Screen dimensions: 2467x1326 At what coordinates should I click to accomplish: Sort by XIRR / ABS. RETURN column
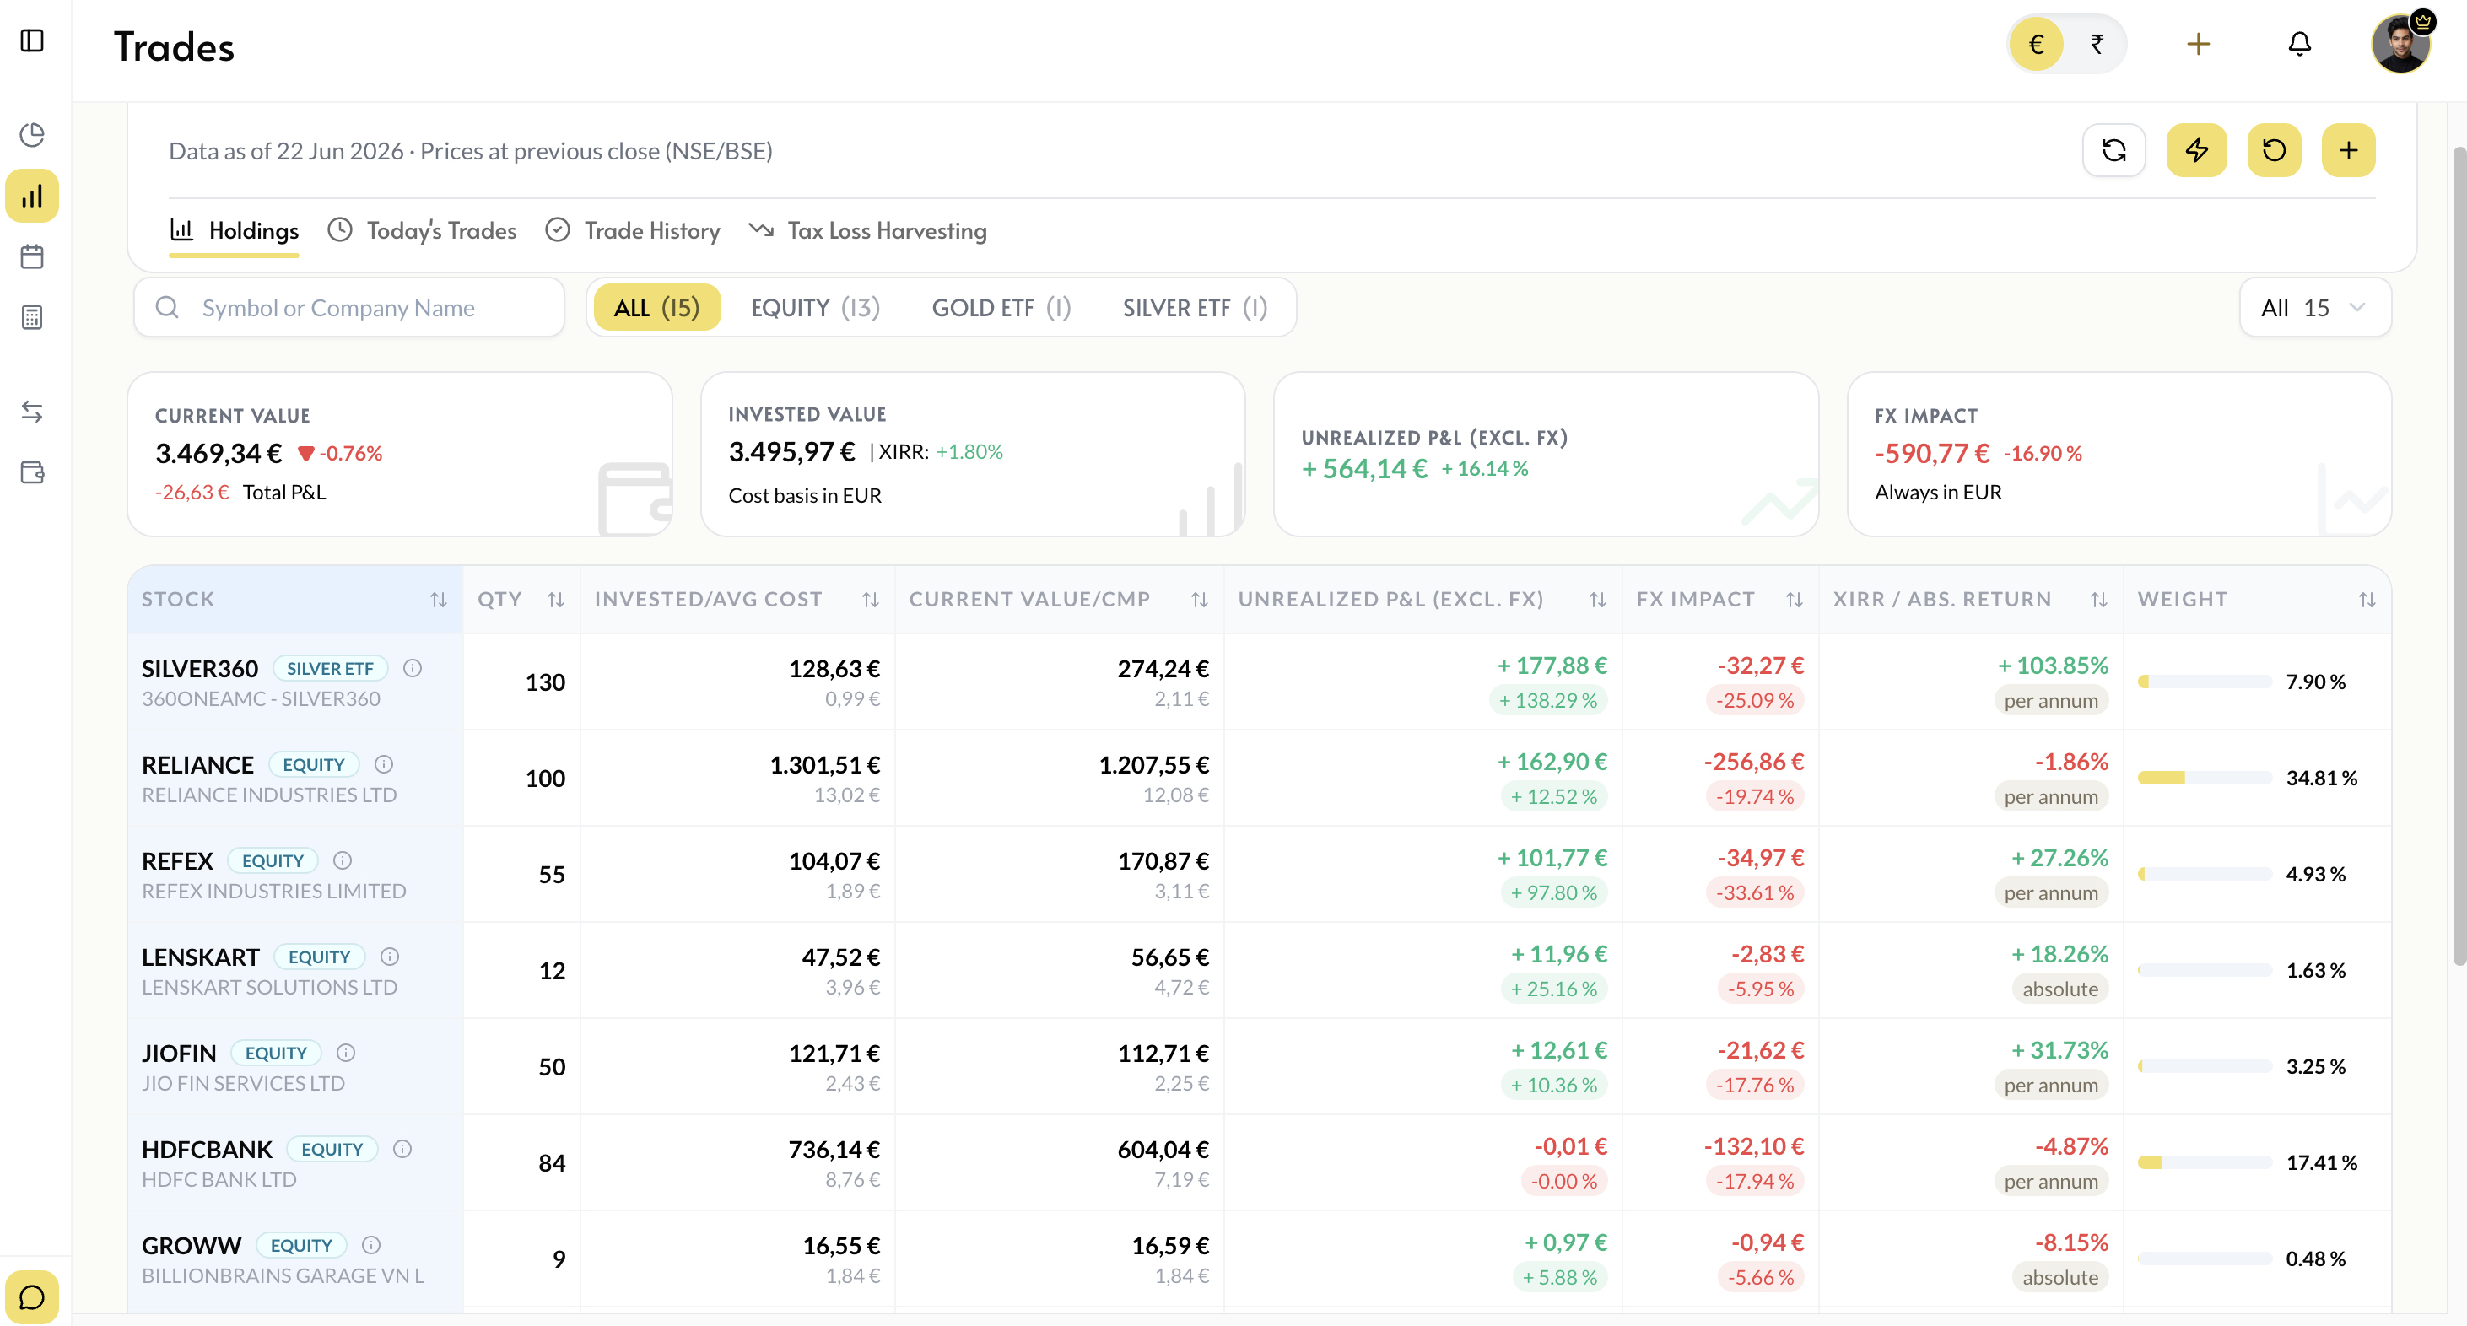2099,600
